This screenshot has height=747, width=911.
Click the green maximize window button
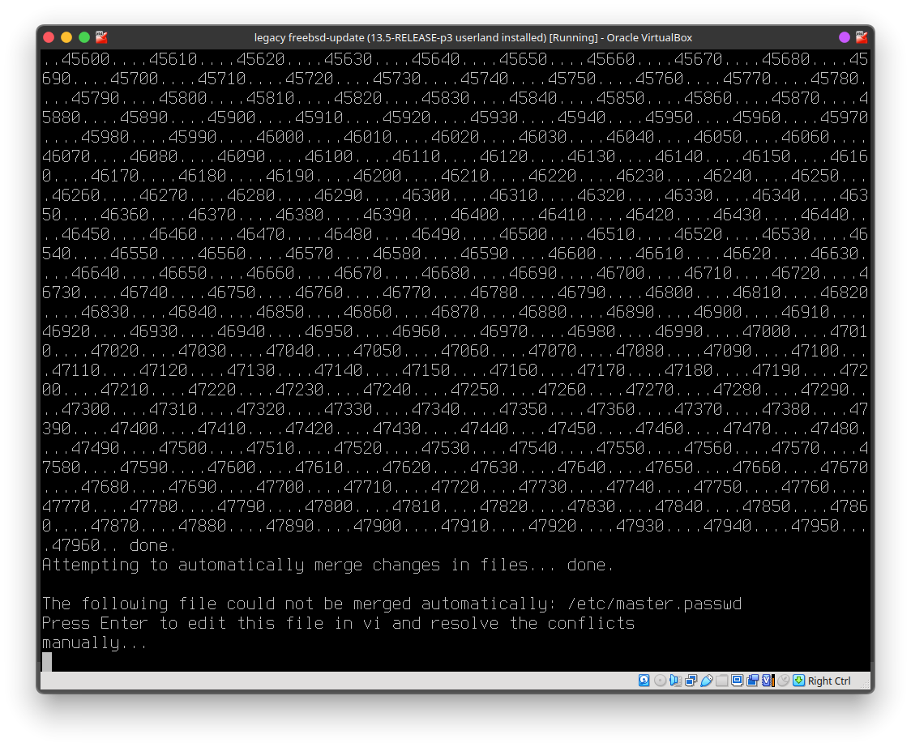coord(84,37)
